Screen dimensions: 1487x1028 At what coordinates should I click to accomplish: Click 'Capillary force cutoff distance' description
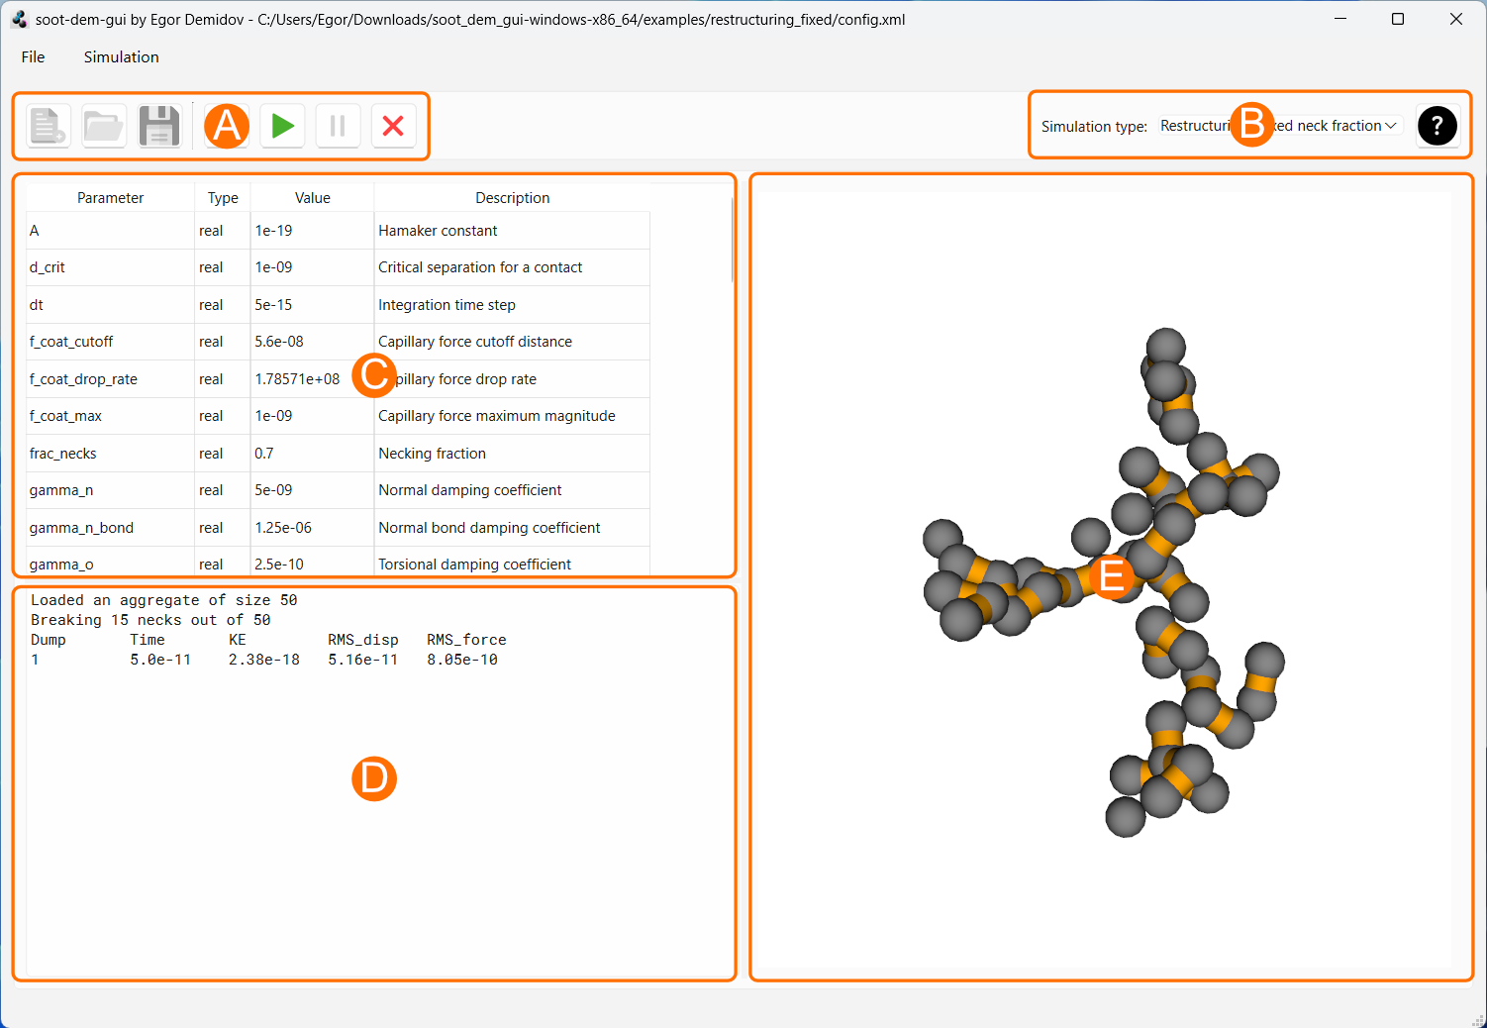(512, 342)
